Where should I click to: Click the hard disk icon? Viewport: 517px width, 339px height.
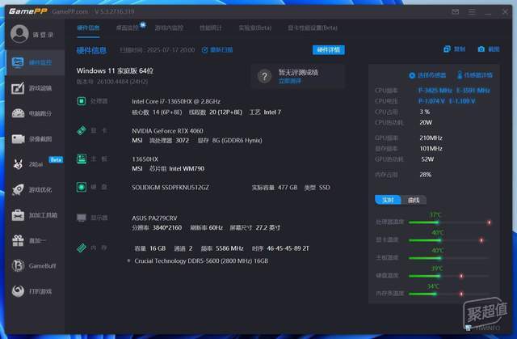tap(82, 187)
